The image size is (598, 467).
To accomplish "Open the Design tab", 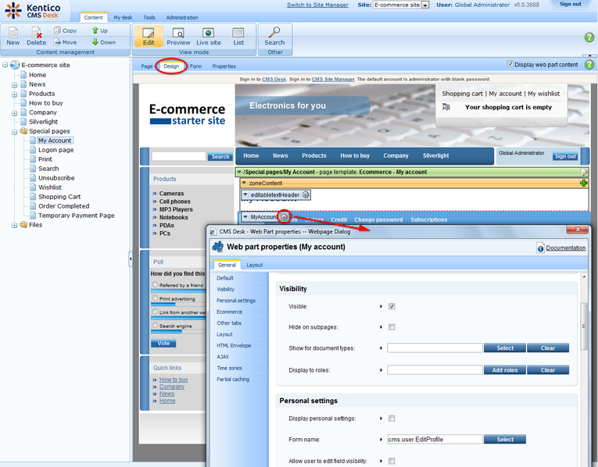I will point(171,66).
